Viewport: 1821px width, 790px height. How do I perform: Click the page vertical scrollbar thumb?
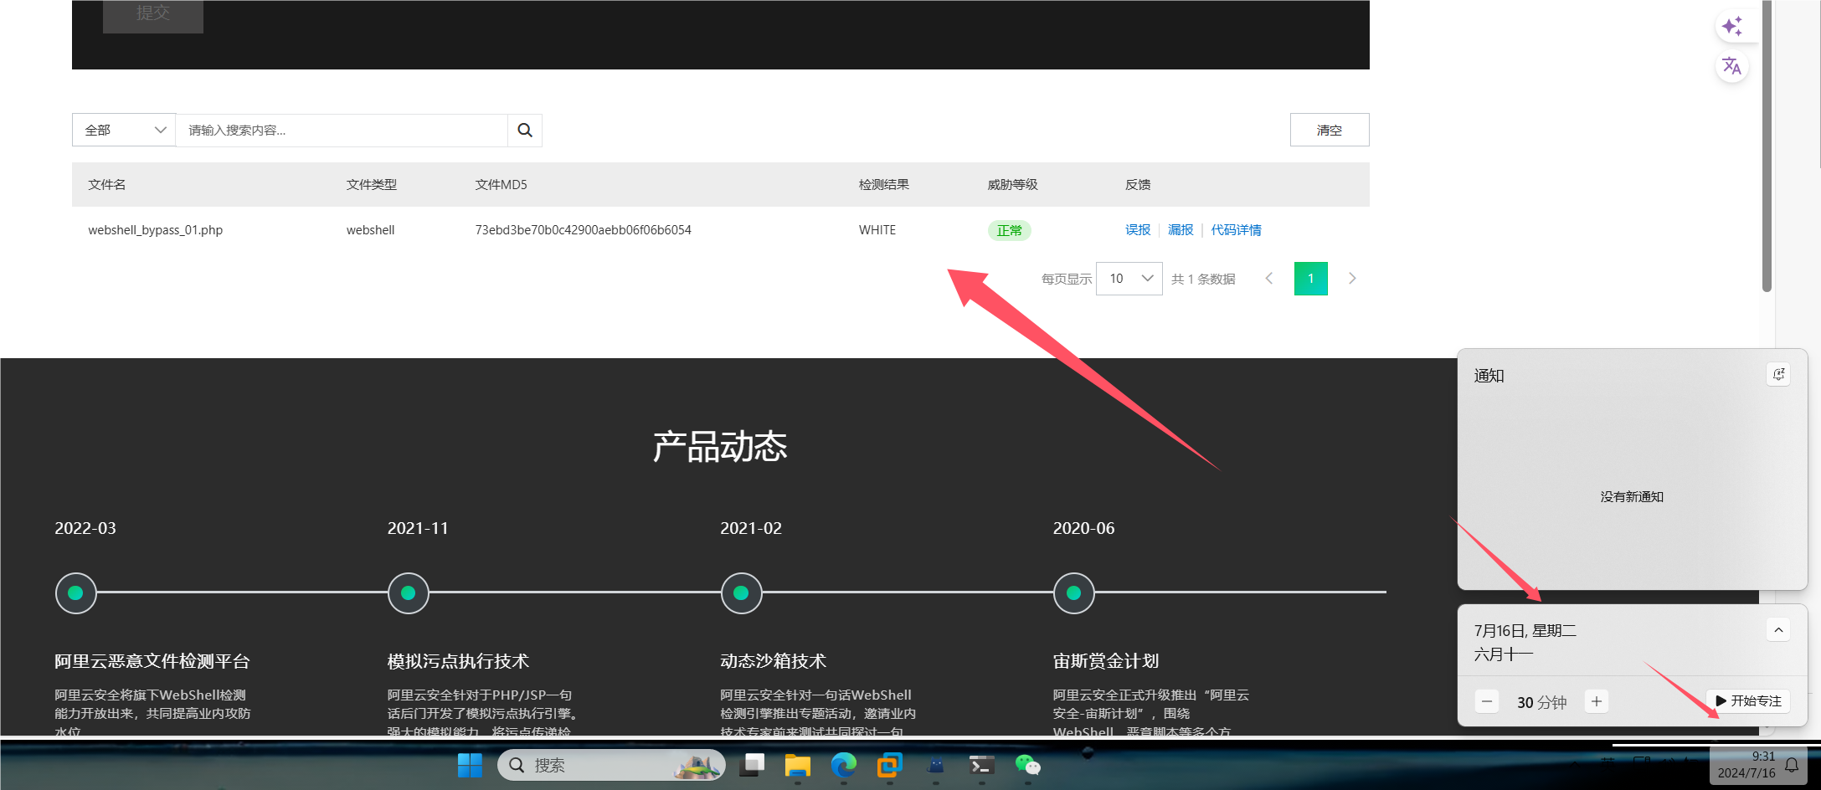1767,146
